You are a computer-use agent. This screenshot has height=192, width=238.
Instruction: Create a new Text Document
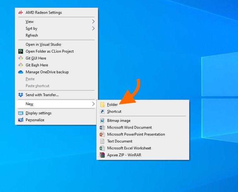click(x=143, y=141)
